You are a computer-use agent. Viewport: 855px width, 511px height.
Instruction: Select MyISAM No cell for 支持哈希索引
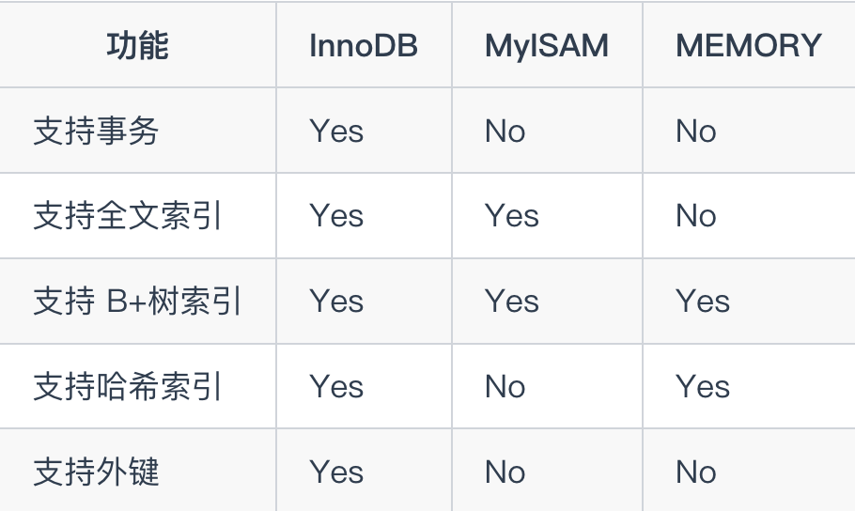point(505,387)
